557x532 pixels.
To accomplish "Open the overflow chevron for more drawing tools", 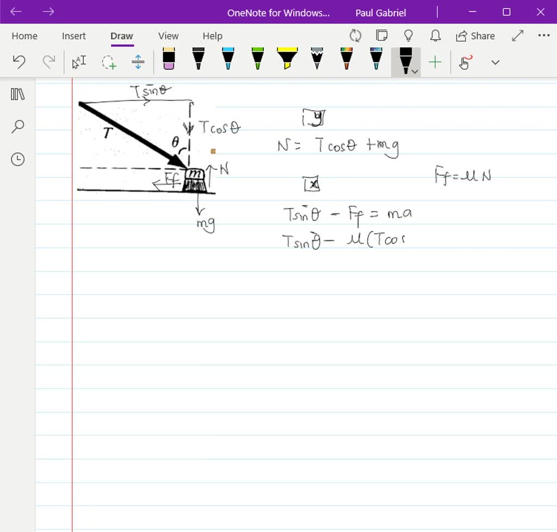I will tap(494, 62).
